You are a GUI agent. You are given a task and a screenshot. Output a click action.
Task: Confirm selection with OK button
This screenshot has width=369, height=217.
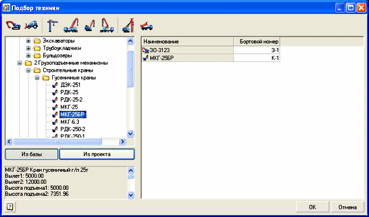click(x=313, y=207)
